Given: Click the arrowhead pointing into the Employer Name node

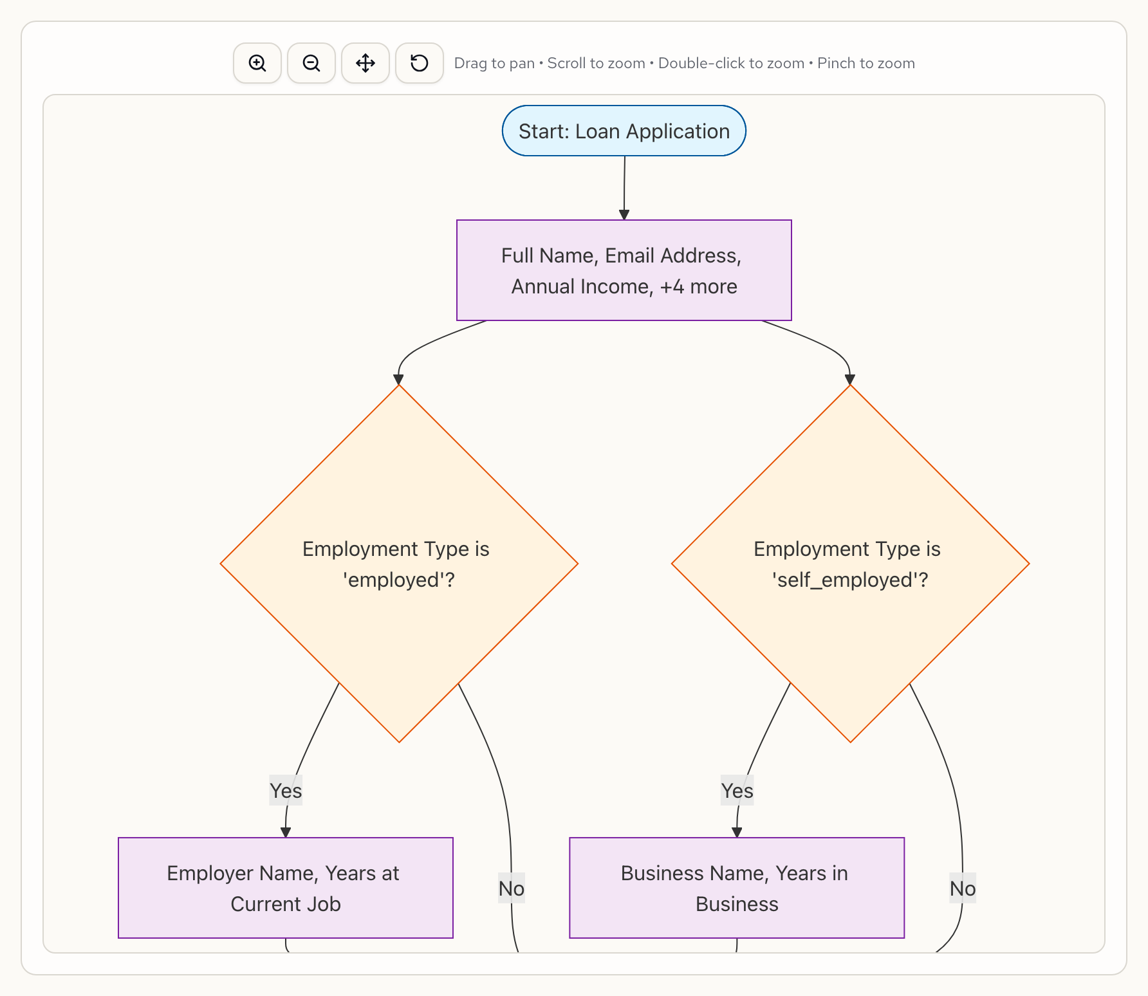Looking at the screenshot, I should pyautogui.click(x=286, y=832).
